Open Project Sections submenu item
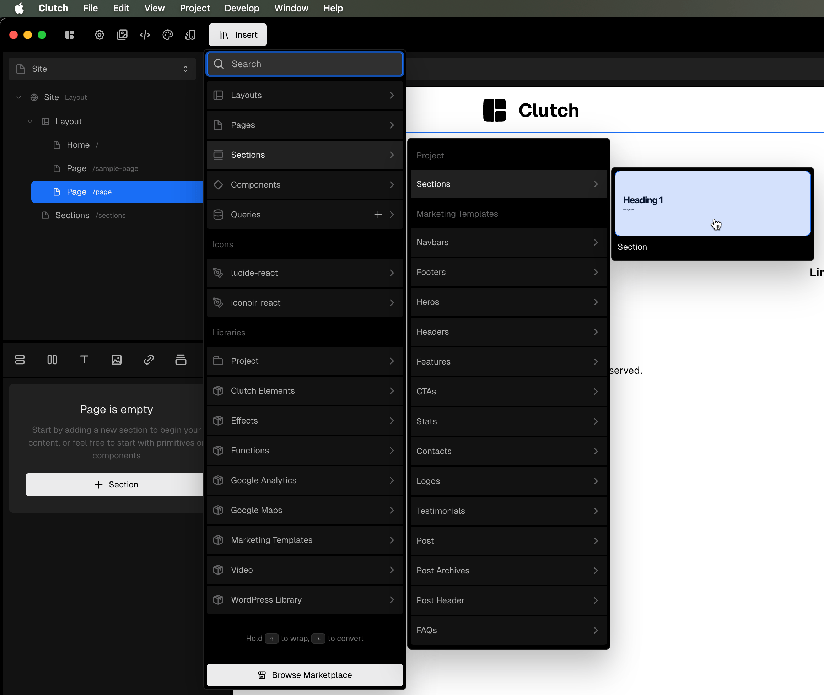Viewport: 824px width, 695px height. point(508,184)
